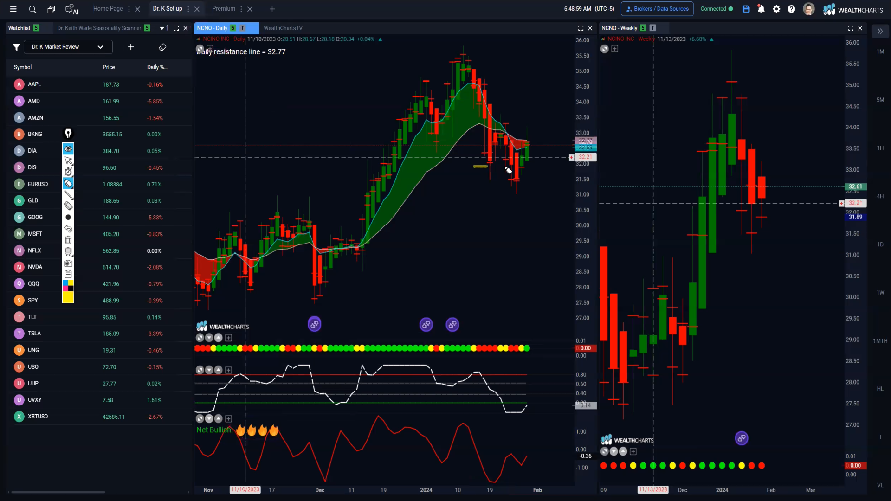Undo the last drawing
This screenshot has height=501, width=891.
[68, 229]
